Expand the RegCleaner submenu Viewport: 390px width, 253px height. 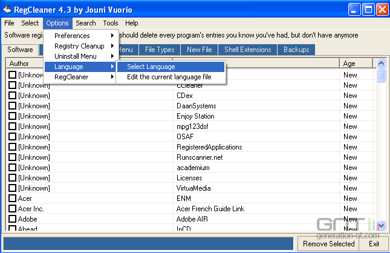80,77
